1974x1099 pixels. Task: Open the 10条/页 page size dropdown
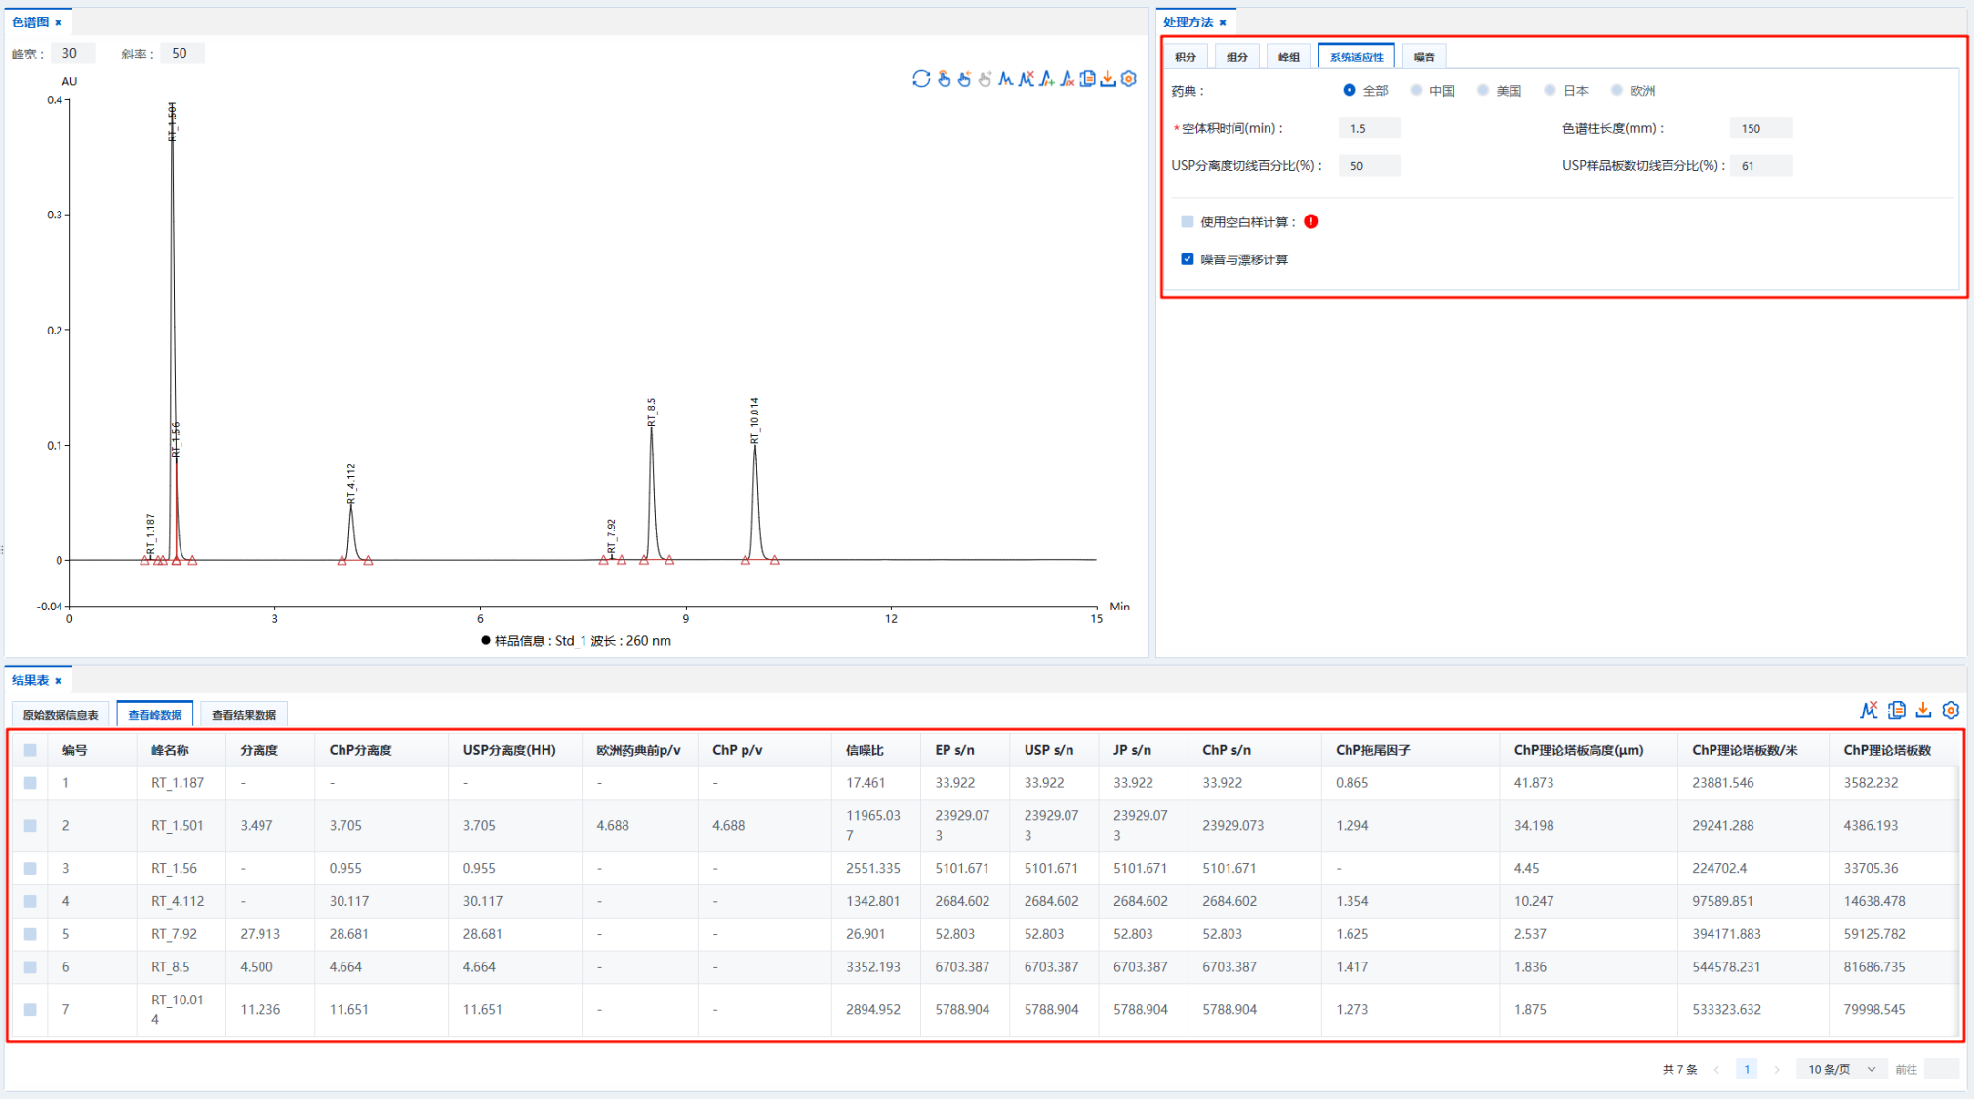click(x=1841, y=1069)
